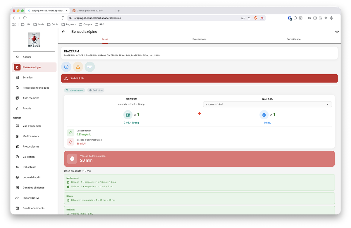The image size is (351, 228).
Task: Click the teal pill icon button
Action: (x=90, y=67)
